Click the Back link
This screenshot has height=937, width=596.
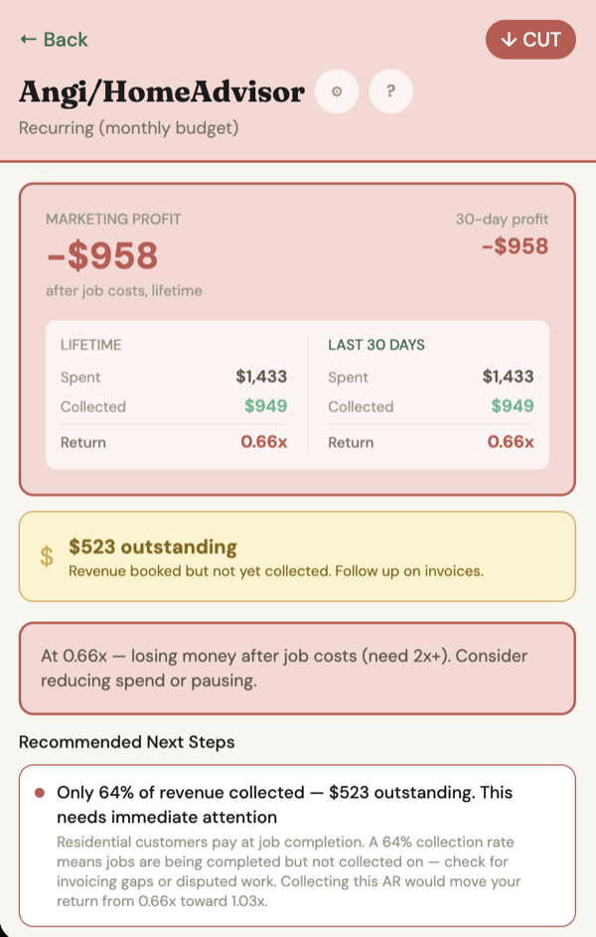click(x=52, y=40)
